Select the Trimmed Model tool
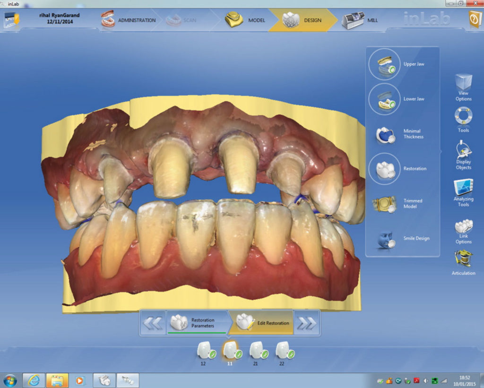This screenshot has width=484, height=388. pos(384,203)
